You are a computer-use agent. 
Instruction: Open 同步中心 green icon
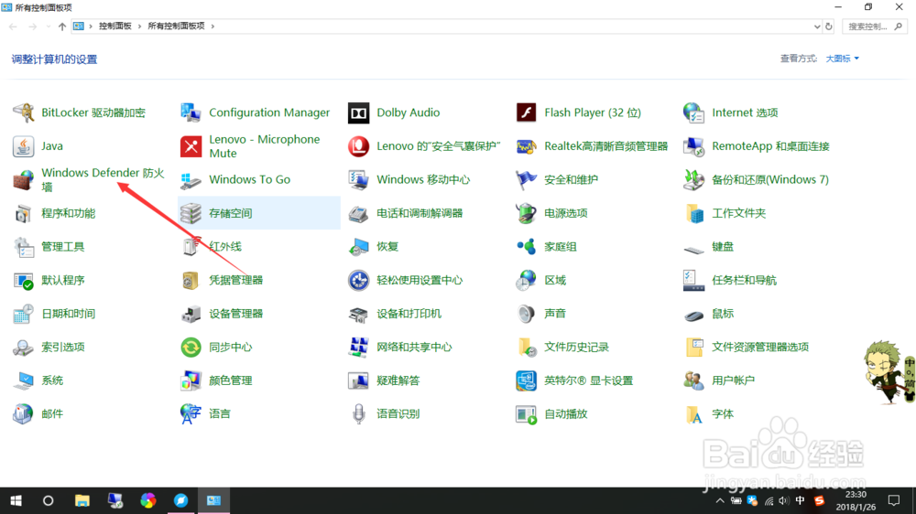point(191,348)
